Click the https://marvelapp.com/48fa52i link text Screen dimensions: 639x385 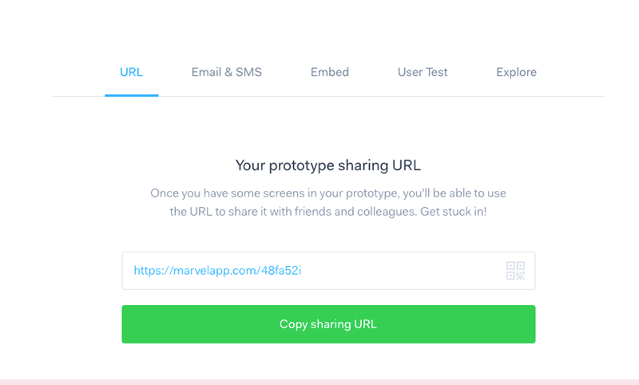217,271
